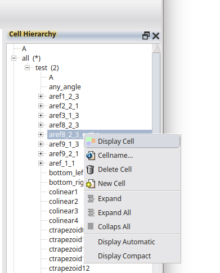Select the bottom_rig cell row
This screenshot has height=273, width=220.
tap(66, 183)
